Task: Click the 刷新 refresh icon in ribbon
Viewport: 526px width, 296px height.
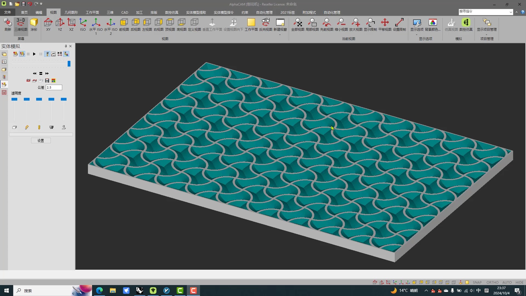Action: [x=8, y=25]
